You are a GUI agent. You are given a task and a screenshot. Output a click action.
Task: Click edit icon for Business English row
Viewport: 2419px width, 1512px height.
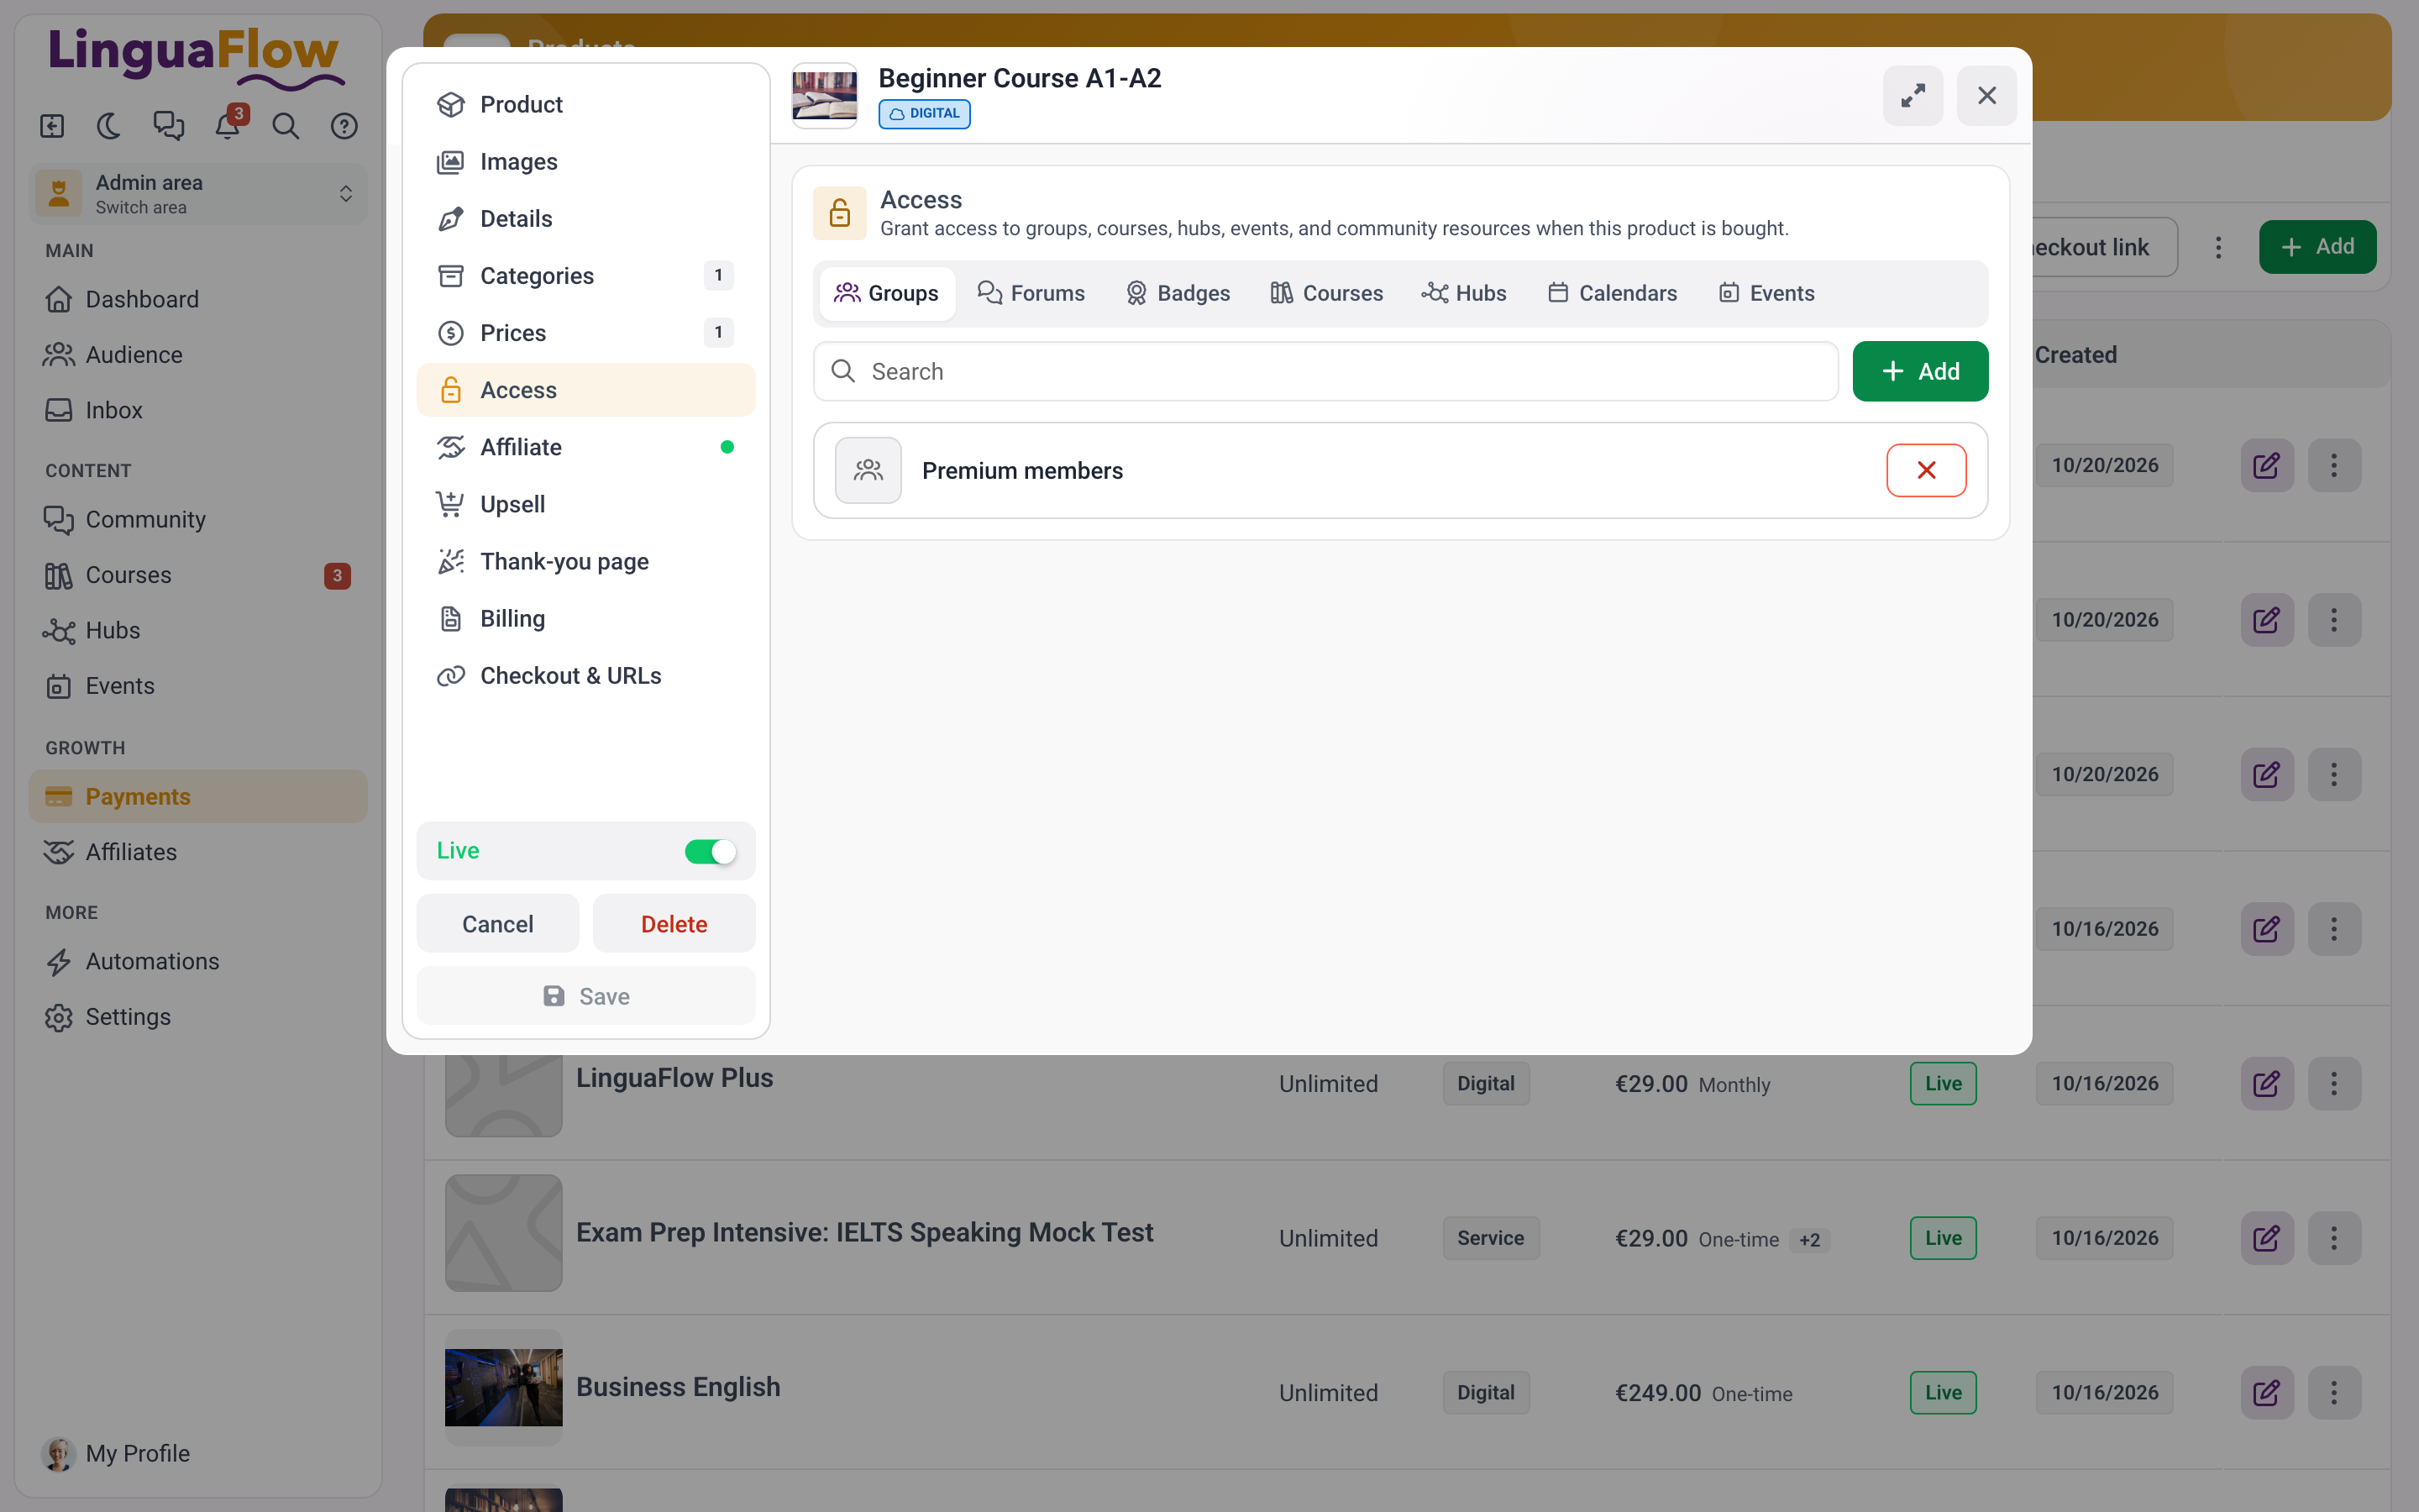click(x=2266, y=1392)
